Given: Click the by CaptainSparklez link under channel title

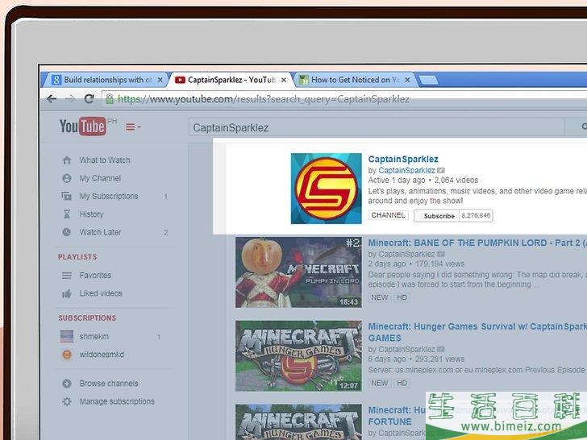Looking at the screenshot, I should click(406, 171).
